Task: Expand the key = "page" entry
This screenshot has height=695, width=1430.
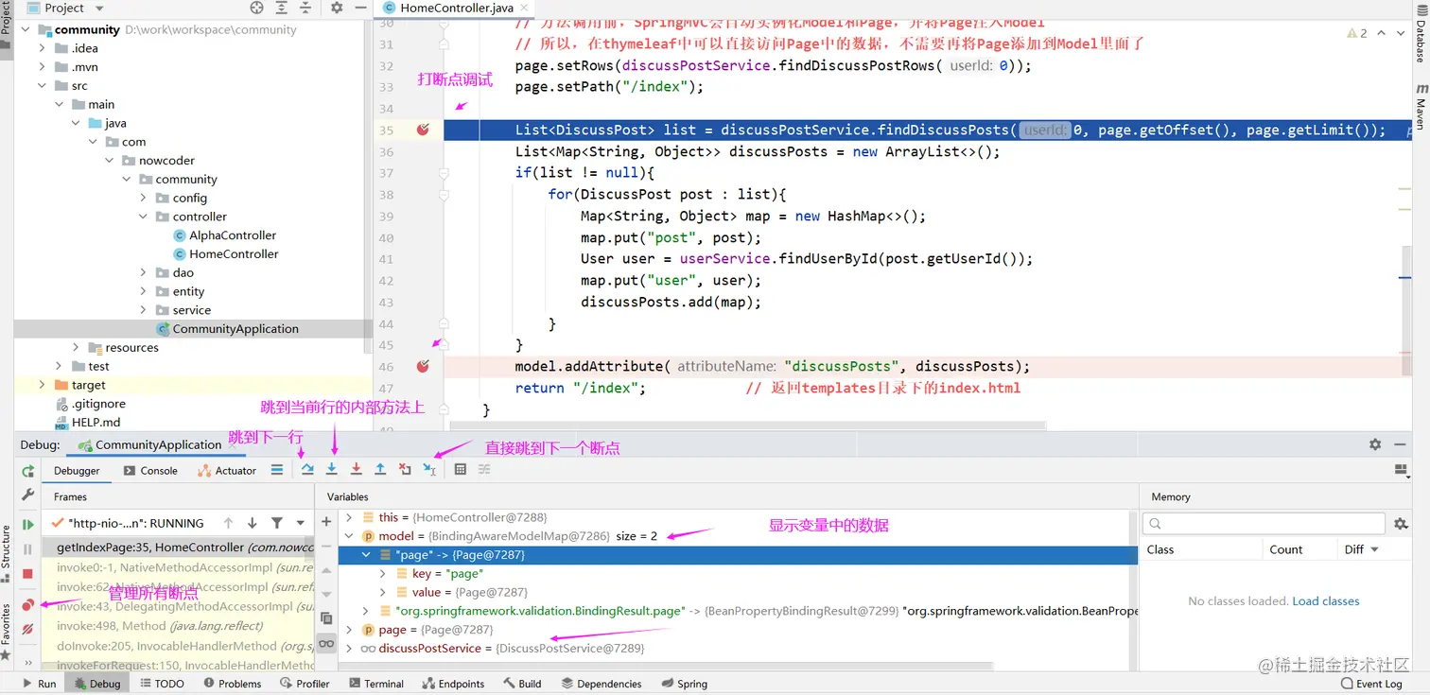Action: [x=383, y=574]
